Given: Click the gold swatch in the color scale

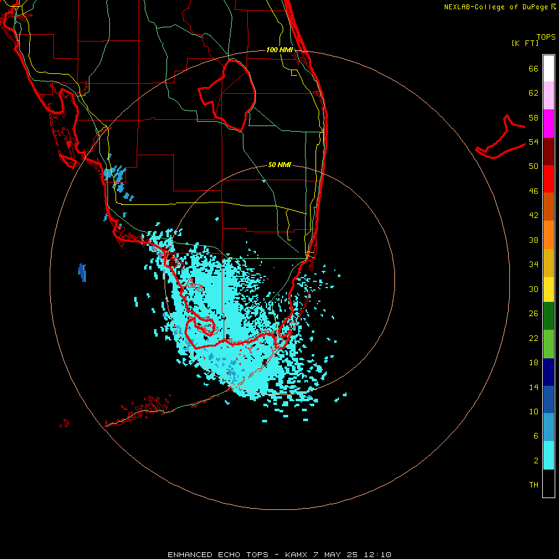Looking at the screenshot, I should (x=548, y=263).
